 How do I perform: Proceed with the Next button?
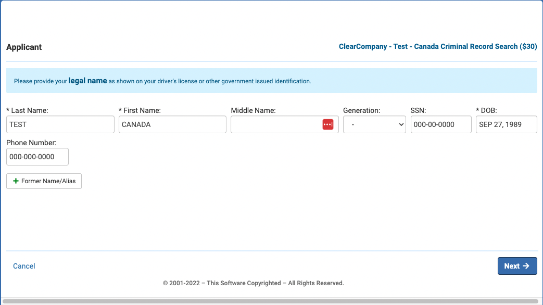(517, 266)
